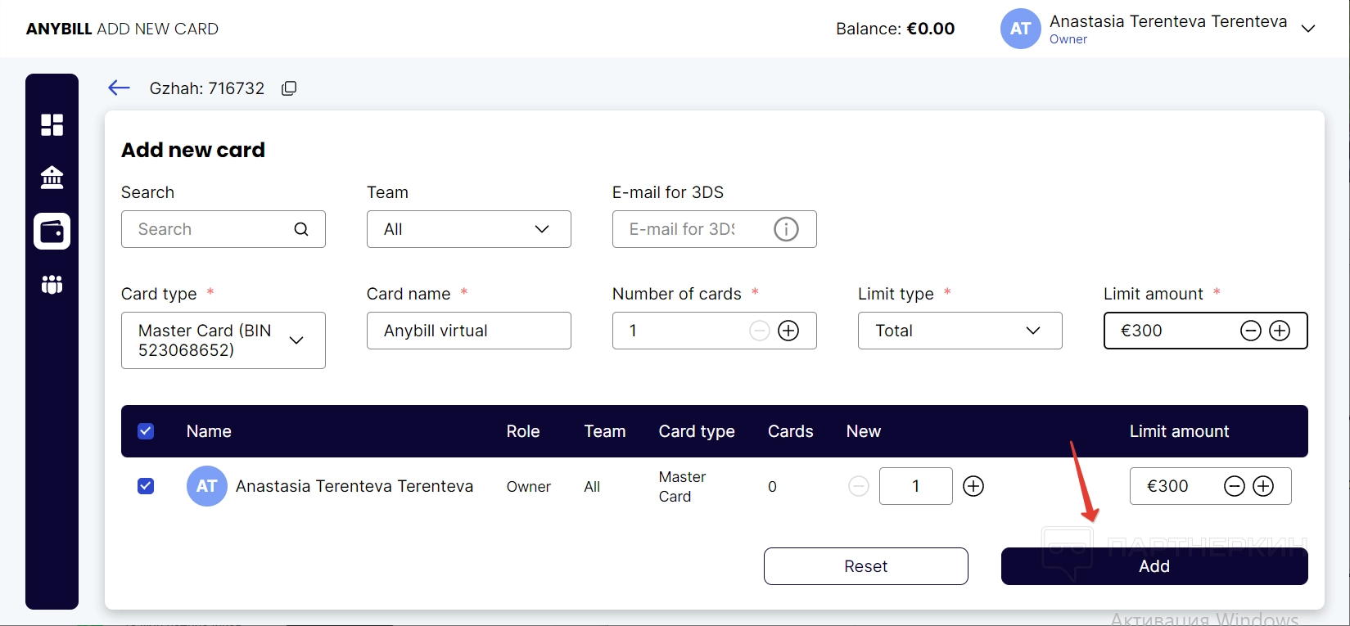Click the search magnifier icon
Viewport: 1350px width, 626px height.
point(301,229)
